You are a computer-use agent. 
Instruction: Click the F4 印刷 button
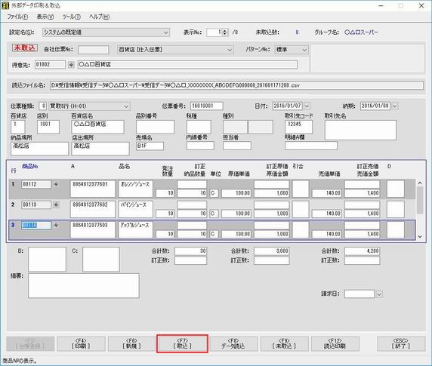[81, 343]
